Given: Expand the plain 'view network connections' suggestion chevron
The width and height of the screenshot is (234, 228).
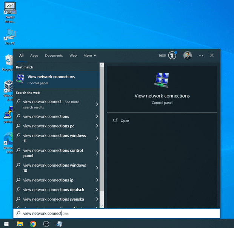Looking at the screenshot, I should 97,116.
